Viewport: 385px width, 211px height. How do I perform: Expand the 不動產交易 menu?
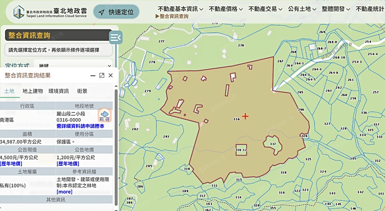(265, 9)
